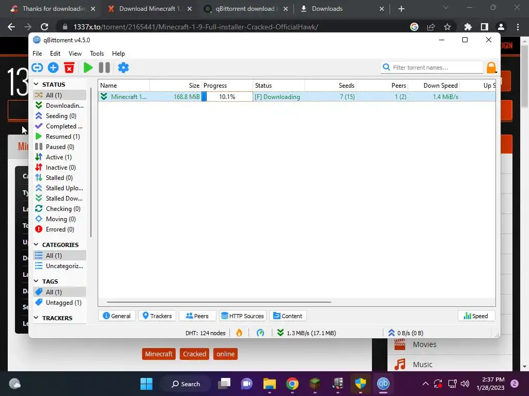The image size is (529, 396).
Task: Open File Explorer from the taskbar
Action: point(270,384)
